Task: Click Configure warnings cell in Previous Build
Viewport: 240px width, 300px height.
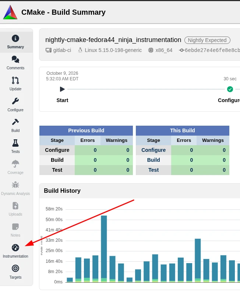Action: [x=117, y=150]
